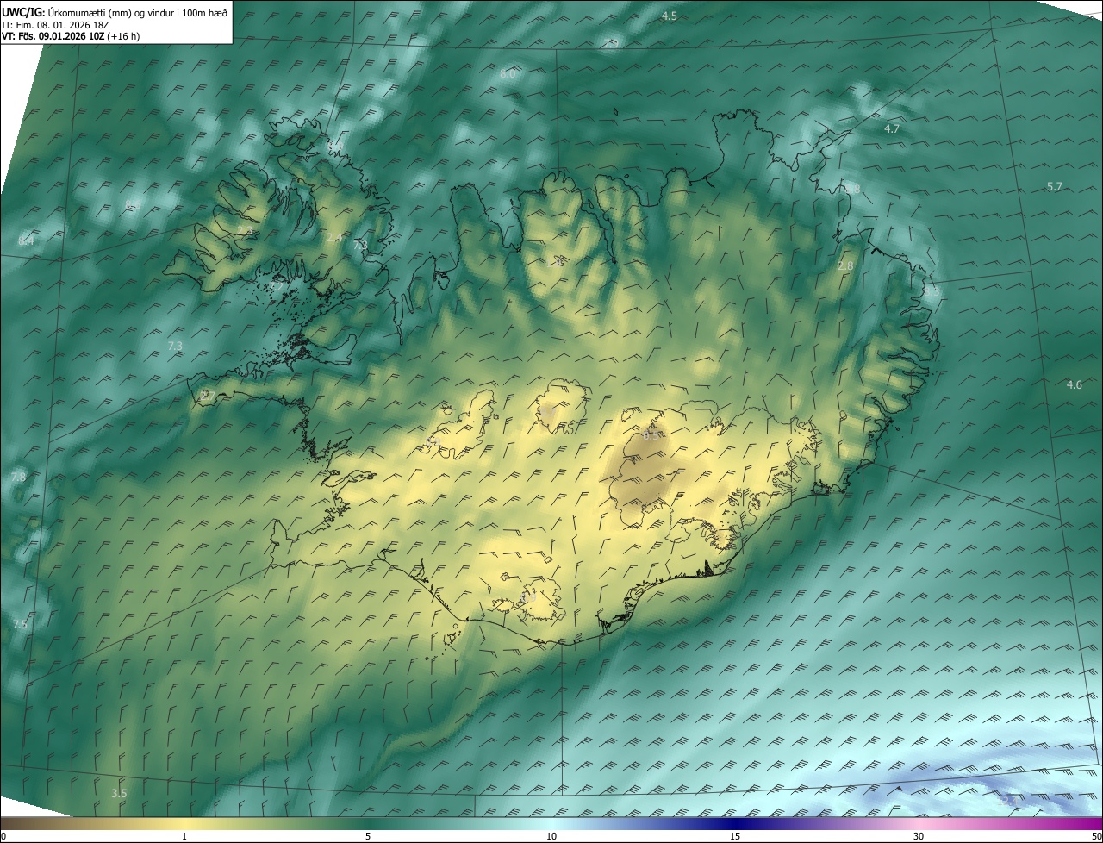1103x843 pixels.
Task: Click the 7.2 value on the map
Action: 277,286
